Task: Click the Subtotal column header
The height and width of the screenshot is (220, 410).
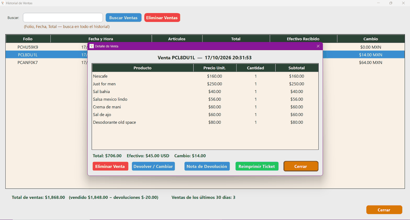Action: (x=297, y=68)
